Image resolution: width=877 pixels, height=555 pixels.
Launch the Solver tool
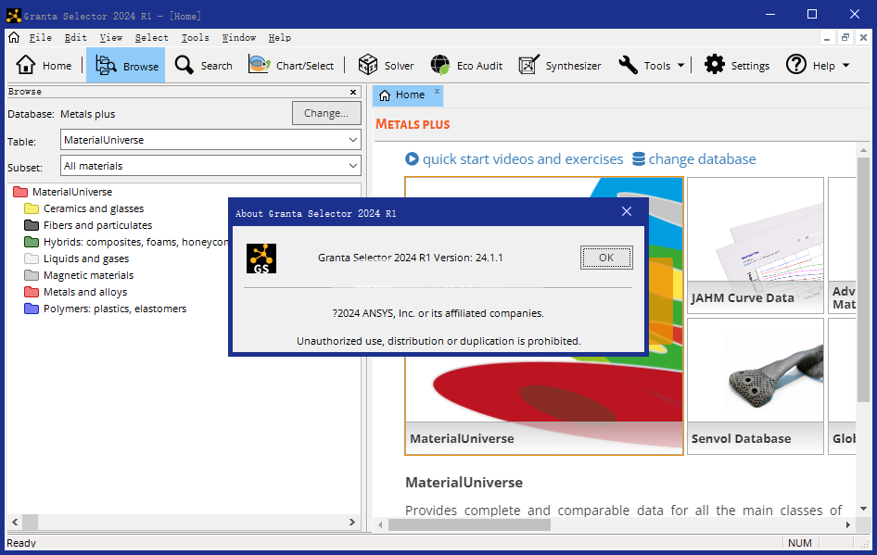pos(386,66)
